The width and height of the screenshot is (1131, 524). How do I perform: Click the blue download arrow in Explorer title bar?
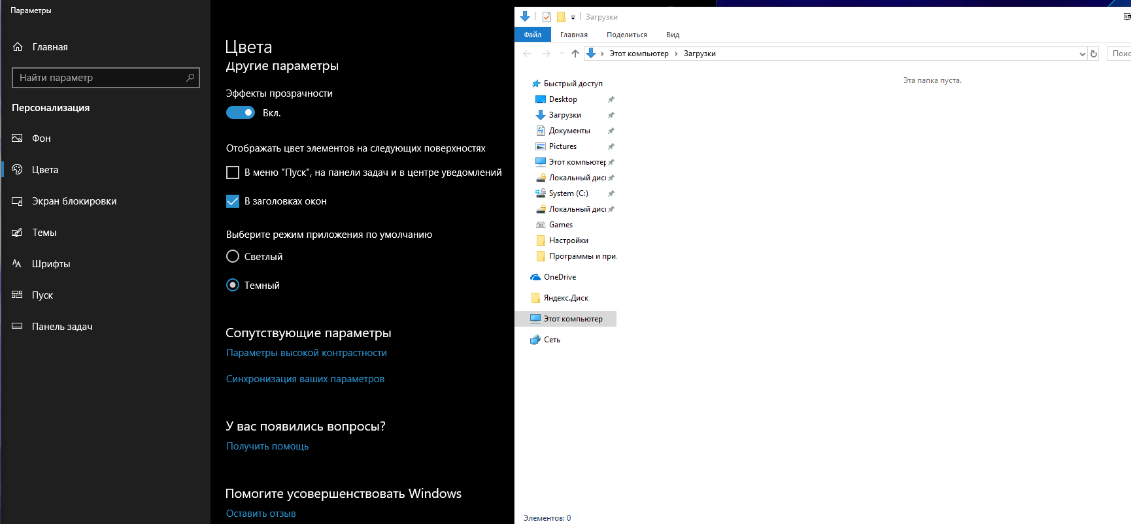525,17
